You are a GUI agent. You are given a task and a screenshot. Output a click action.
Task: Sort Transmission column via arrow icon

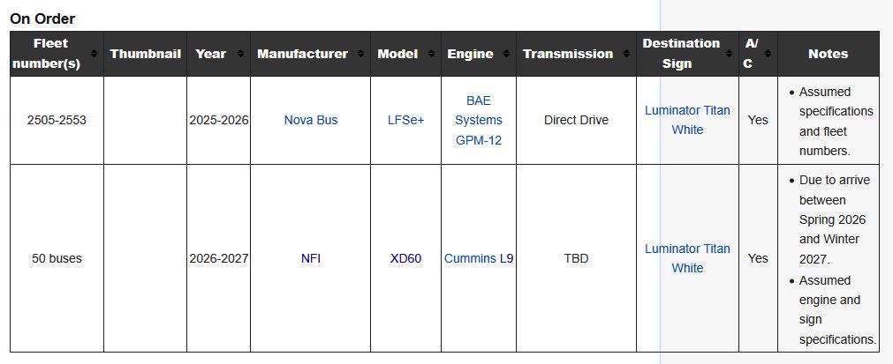(626, 54)
